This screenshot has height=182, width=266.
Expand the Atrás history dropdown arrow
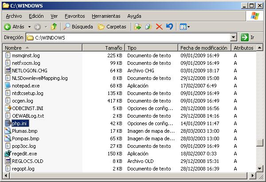click(29, 27)
